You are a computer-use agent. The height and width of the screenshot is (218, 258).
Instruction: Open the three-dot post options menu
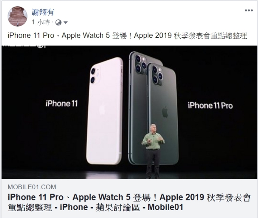point(249,10)
